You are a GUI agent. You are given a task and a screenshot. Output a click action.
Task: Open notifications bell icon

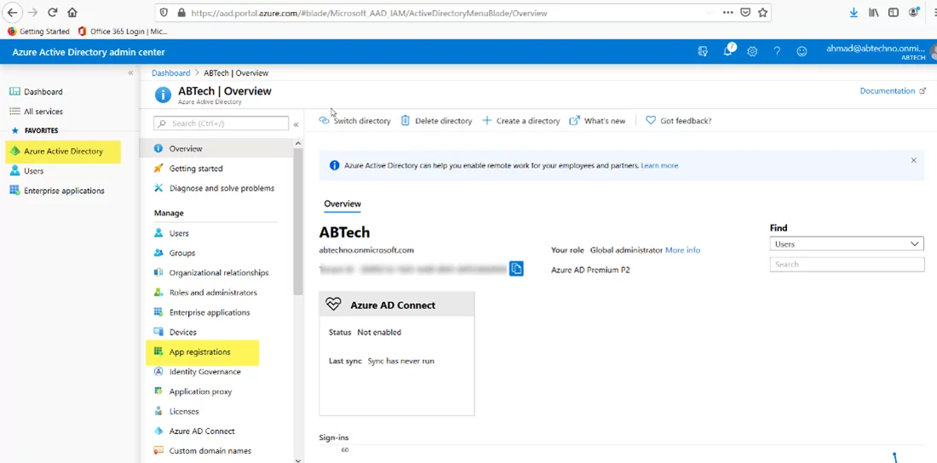[728, 51]
